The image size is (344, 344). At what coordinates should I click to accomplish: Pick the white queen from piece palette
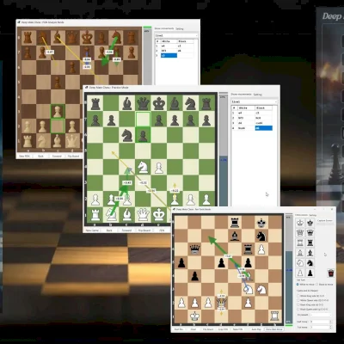300,232
